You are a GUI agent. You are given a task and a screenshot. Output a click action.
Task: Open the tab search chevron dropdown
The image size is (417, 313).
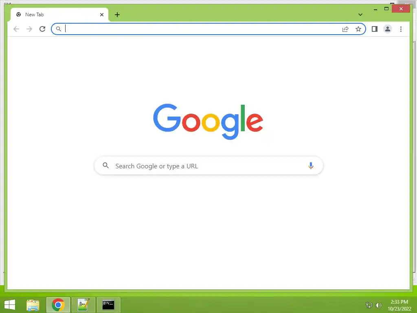[360, 15]
